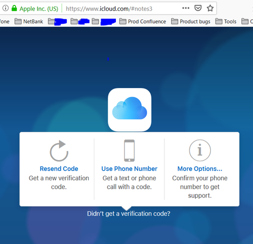
Task: Bookmark this page with the star icon
Action: coord(210,8)
